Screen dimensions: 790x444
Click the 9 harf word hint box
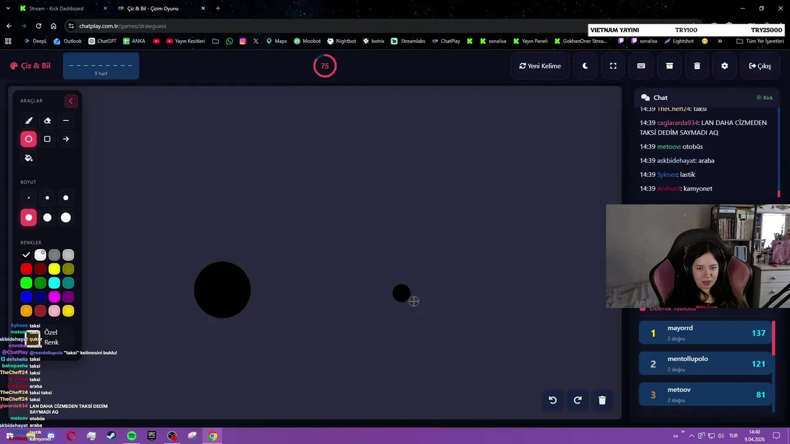click(101, 66)
